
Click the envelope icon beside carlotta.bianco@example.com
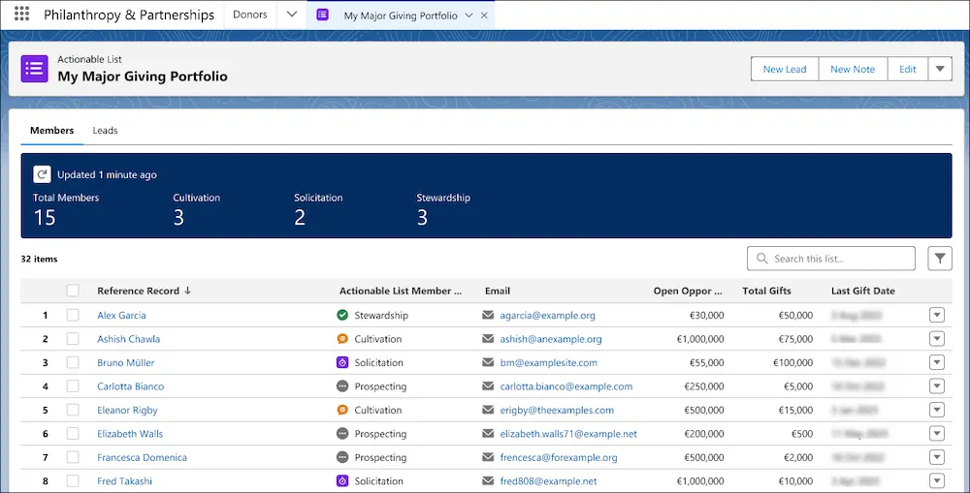click(x=488, y=386)
